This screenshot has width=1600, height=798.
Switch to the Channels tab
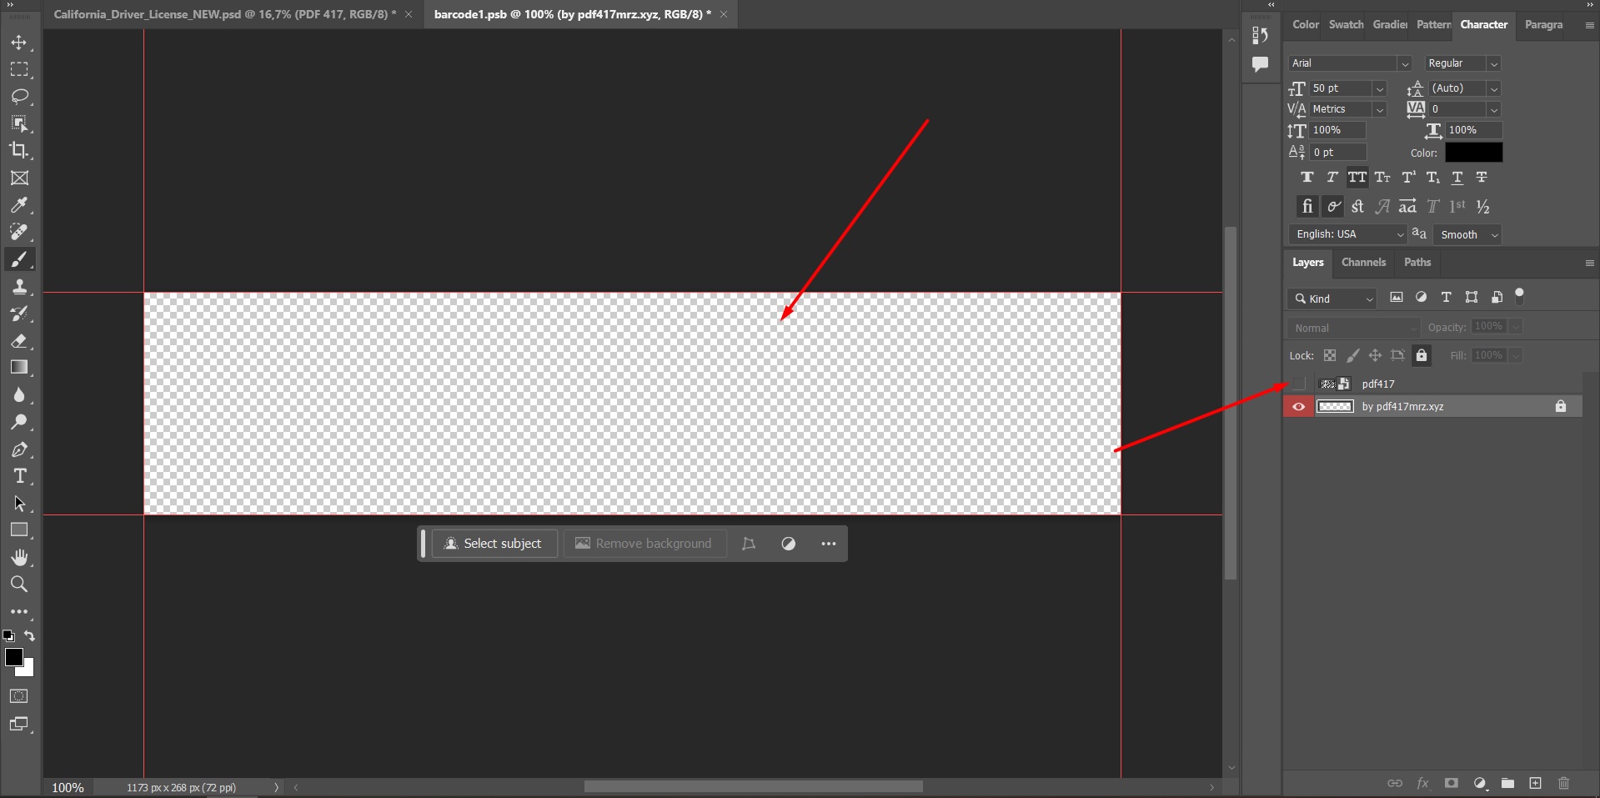(1364, 263)
